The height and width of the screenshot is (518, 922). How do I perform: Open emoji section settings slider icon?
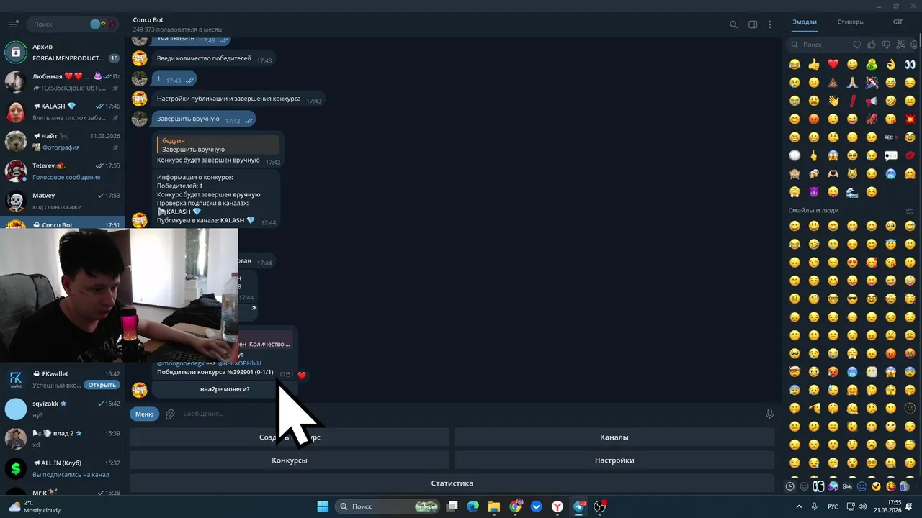[910, 211]
